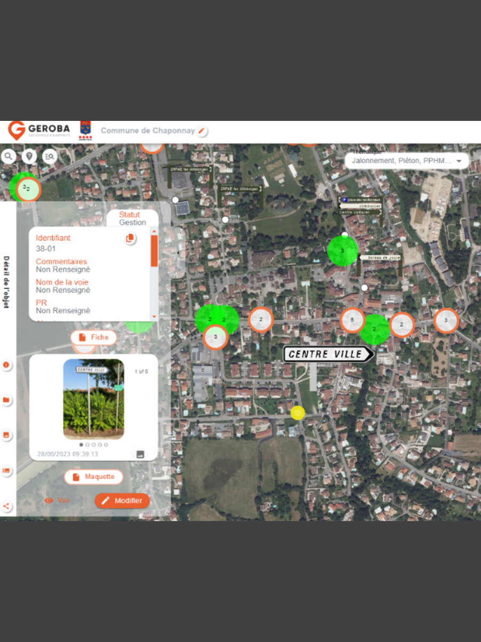Click the Détail de l'objet vertical tab
The width and height of the screenshot is (481, 642).
[x=7, y=281]
